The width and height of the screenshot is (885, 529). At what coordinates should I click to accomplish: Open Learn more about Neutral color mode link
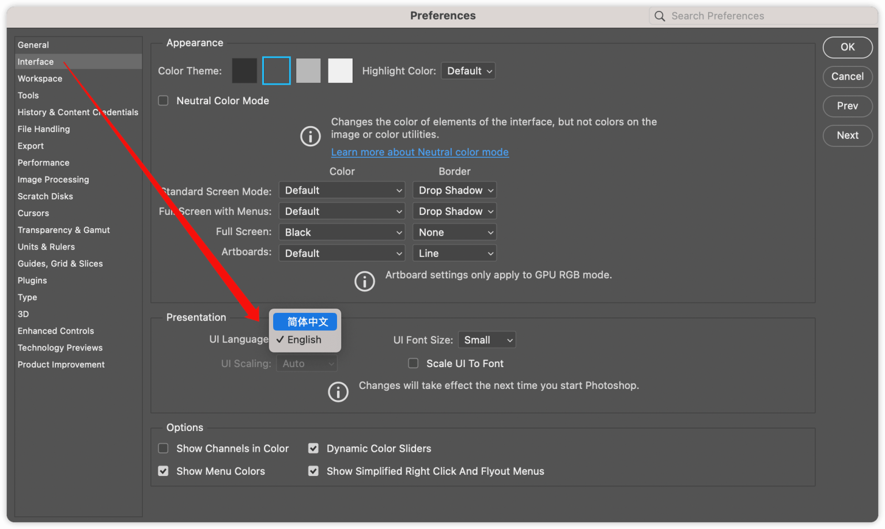point(419,152)
